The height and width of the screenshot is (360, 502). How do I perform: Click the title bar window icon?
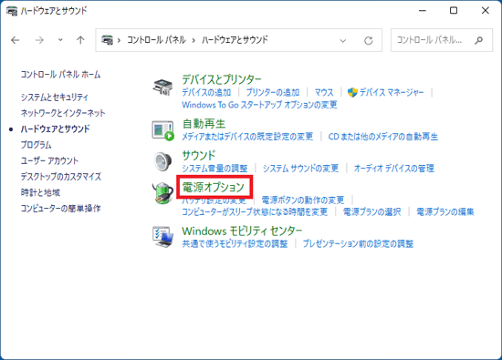[x=12, y=11]
